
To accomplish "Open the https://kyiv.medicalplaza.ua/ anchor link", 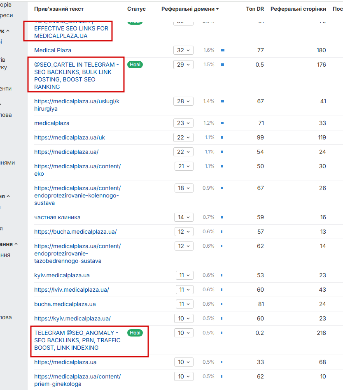I will [x=72, y=318].
